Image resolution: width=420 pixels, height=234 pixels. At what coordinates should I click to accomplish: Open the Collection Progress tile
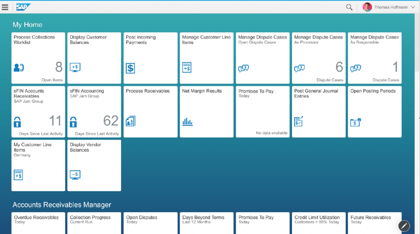(x=94, y=223)
